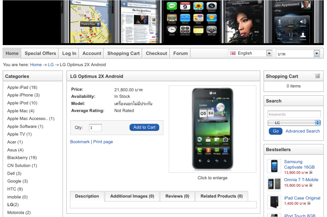The image size is (327, 217).
Task: Click the Click to enlarge caption
Action: coord(212,178)
